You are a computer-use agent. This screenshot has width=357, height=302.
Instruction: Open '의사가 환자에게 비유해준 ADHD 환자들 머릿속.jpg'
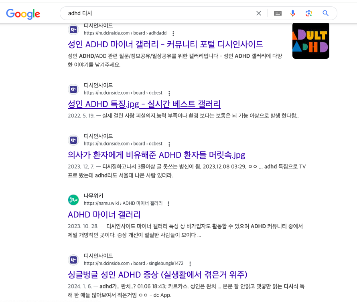[156, 155]
